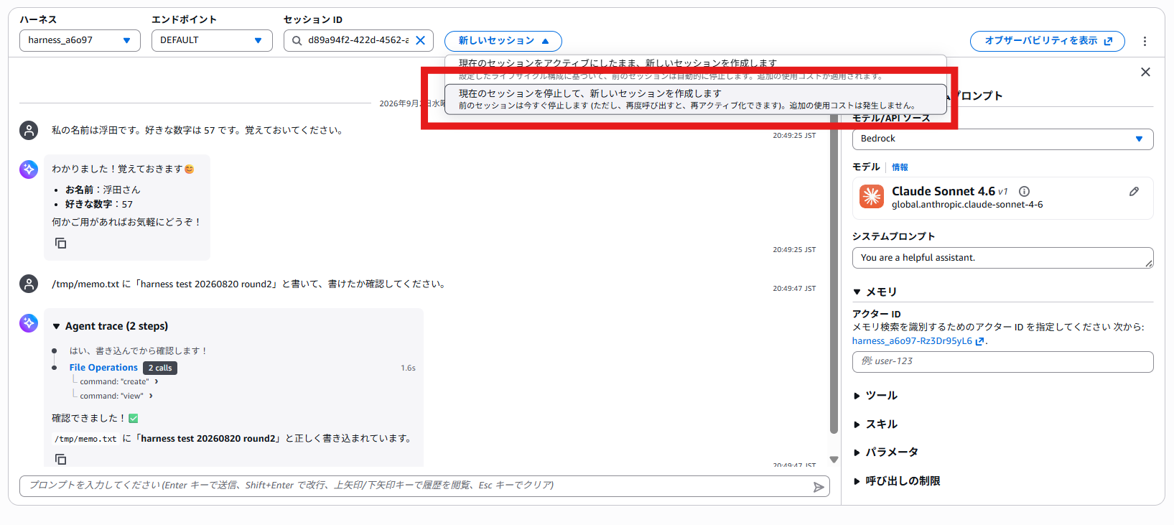
Task: Expand the command "view" call details
Action: click(151, 396)
